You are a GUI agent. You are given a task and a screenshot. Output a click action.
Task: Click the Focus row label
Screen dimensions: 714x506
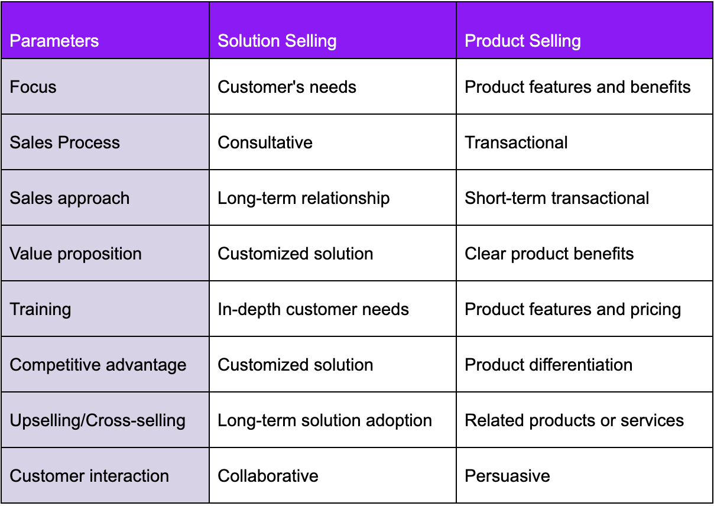pos(105,86)
